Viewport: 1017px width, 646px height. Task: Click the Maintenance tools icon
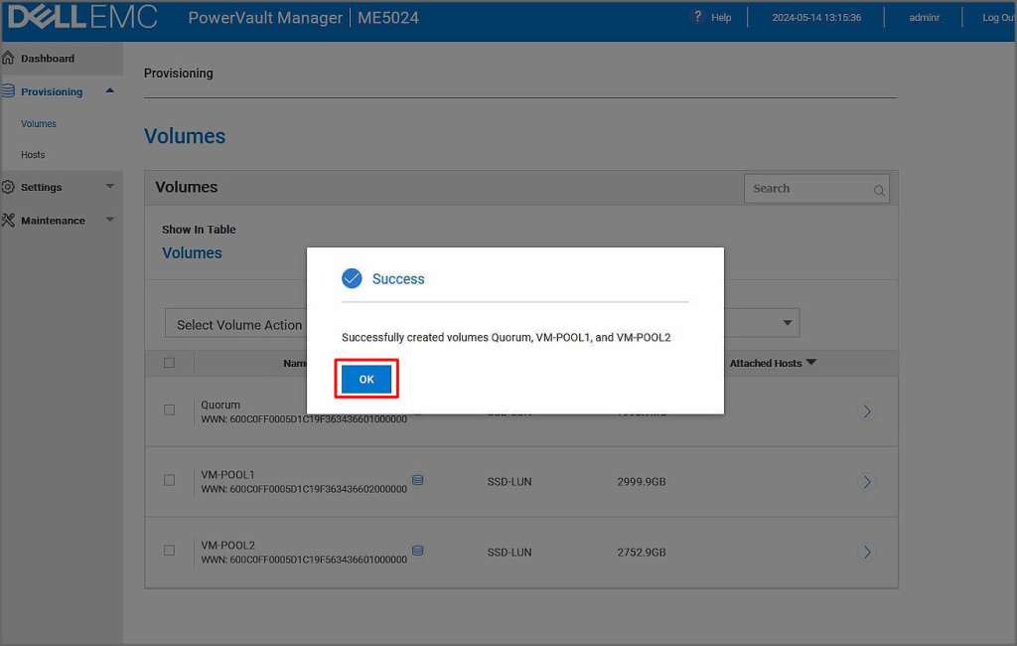[x=9, y=220]
